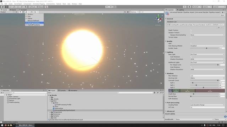Click the Open button in Inspector
Viewport: 227px width, 127px height.
pos(222,15)
